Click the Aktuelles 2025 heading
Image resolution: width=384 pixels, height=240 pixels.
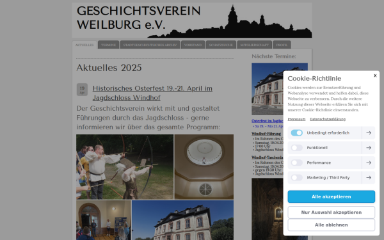(x=109, y=68)
